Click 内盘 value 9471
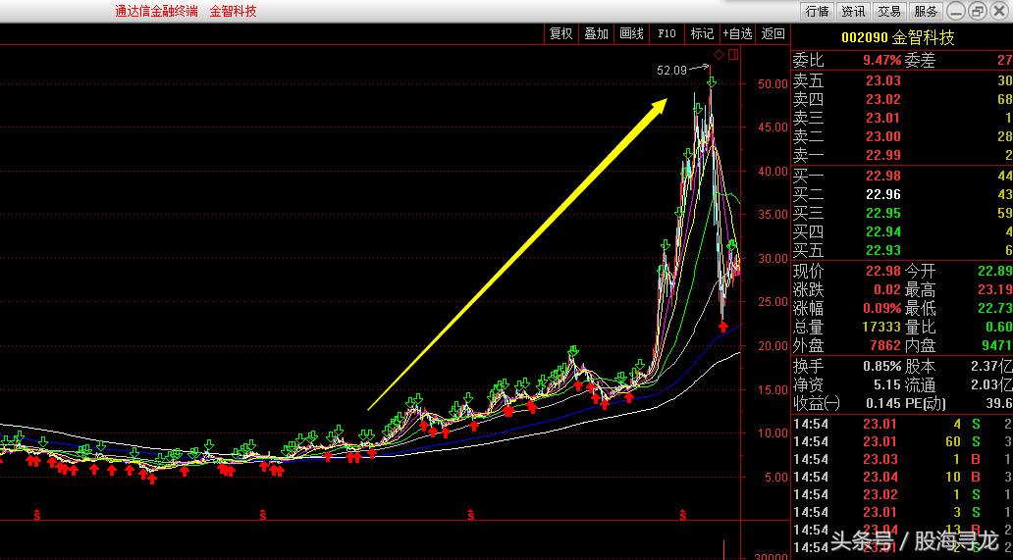The image size is (1013, 560). coord(998,346)
